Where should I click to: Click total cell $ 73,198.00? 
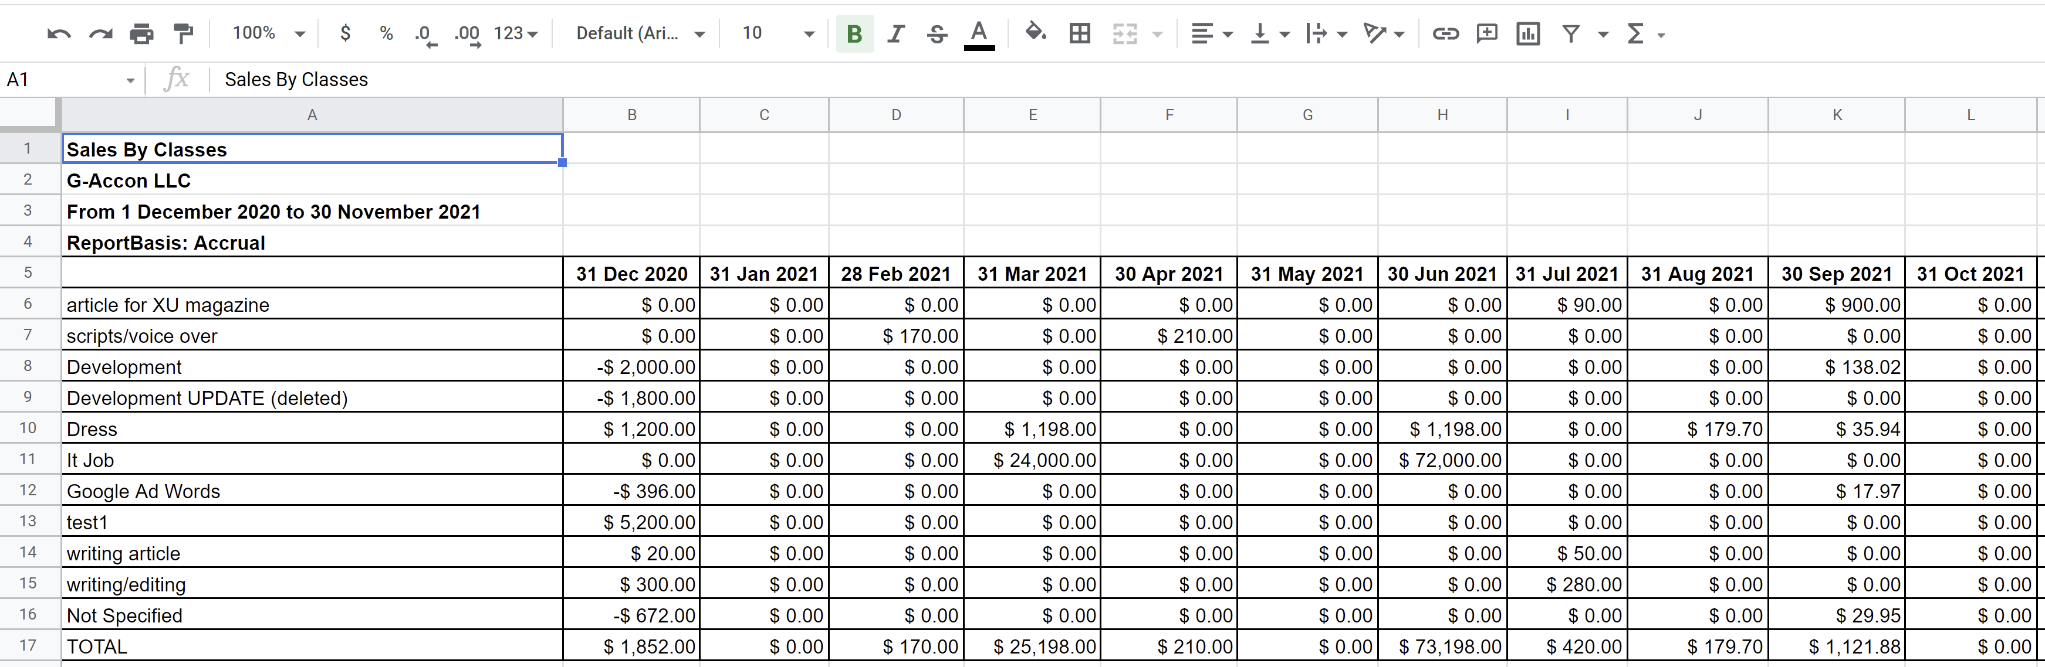1442,646
